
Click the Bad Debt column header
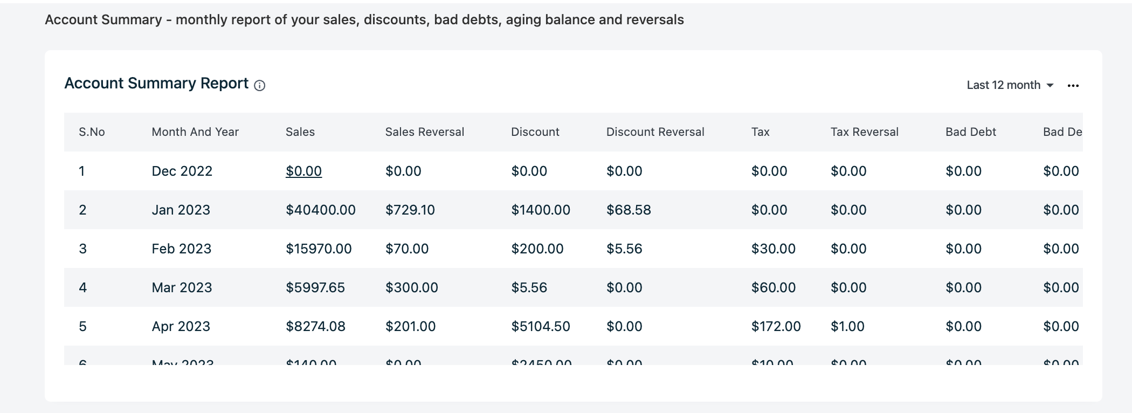pyautogui.click(x=970, y=132)
